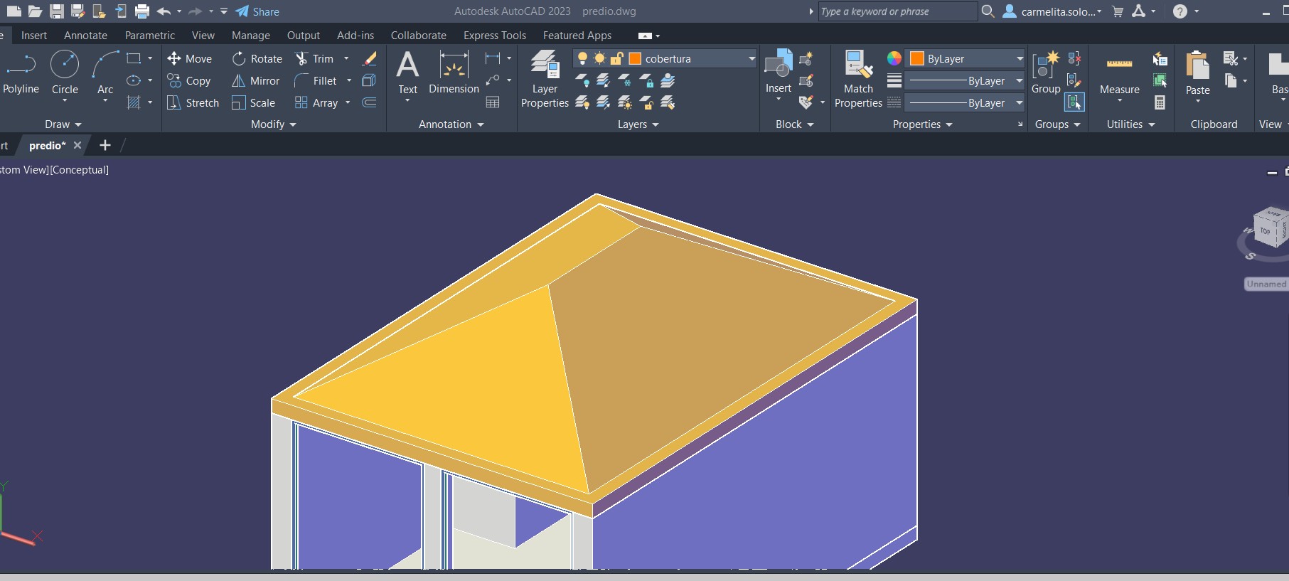Switch to the Parametric tab

tap(149, 35)
